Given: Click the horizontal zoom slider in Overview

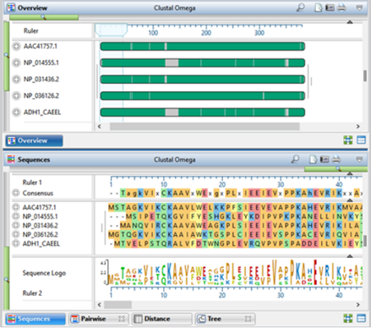Looking at the screenshot, I should [44, 17].
